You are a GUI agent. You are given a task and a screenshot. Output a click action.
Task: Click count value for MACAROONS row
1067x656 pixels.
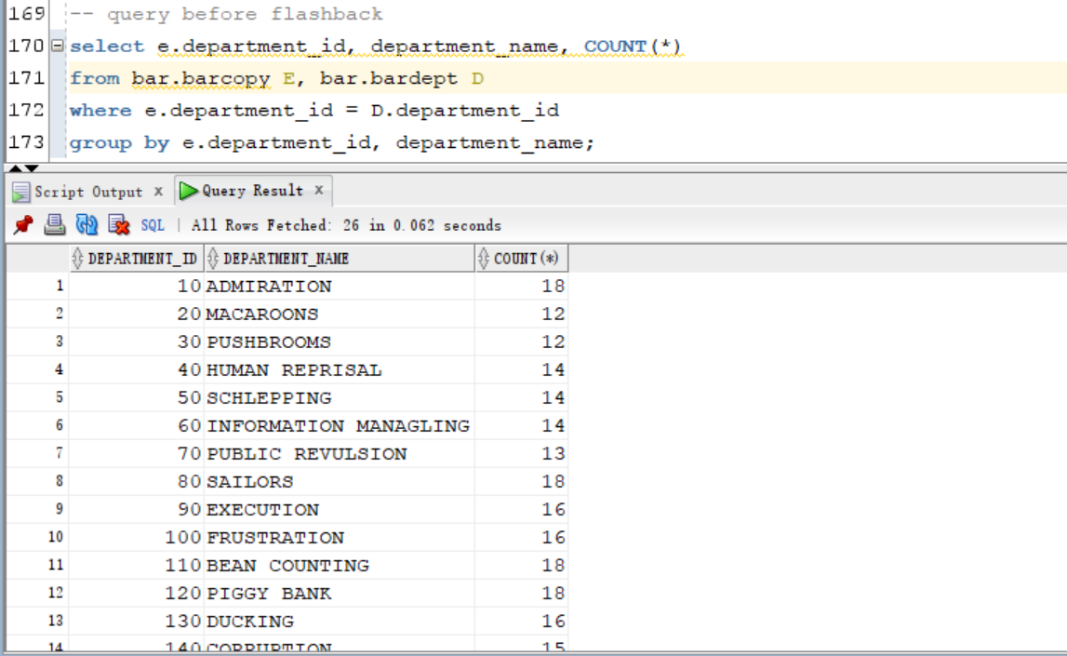point(521,315)
